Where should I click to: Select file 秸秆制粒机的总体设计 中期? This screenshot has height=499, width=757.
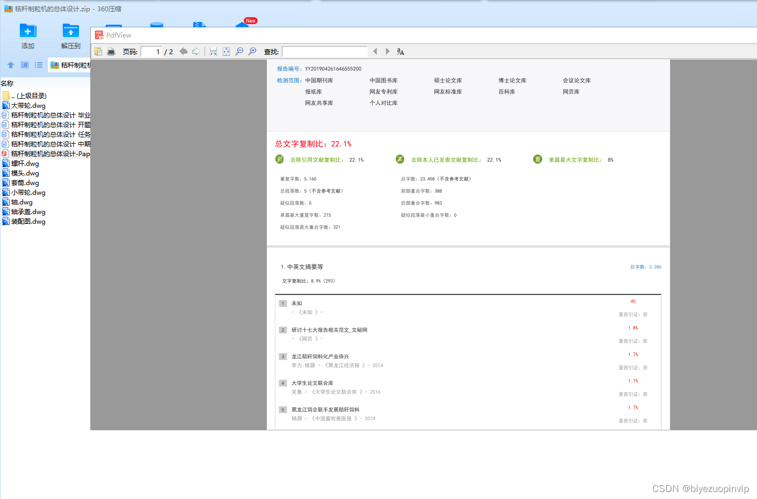click(x=45, y=144)
